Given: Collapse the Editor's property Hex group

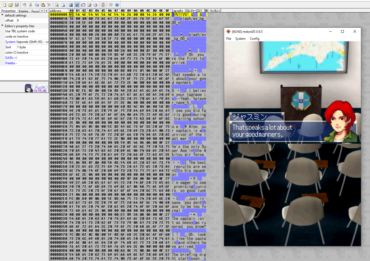Looking at the screenshot, I should click(2, 26).
